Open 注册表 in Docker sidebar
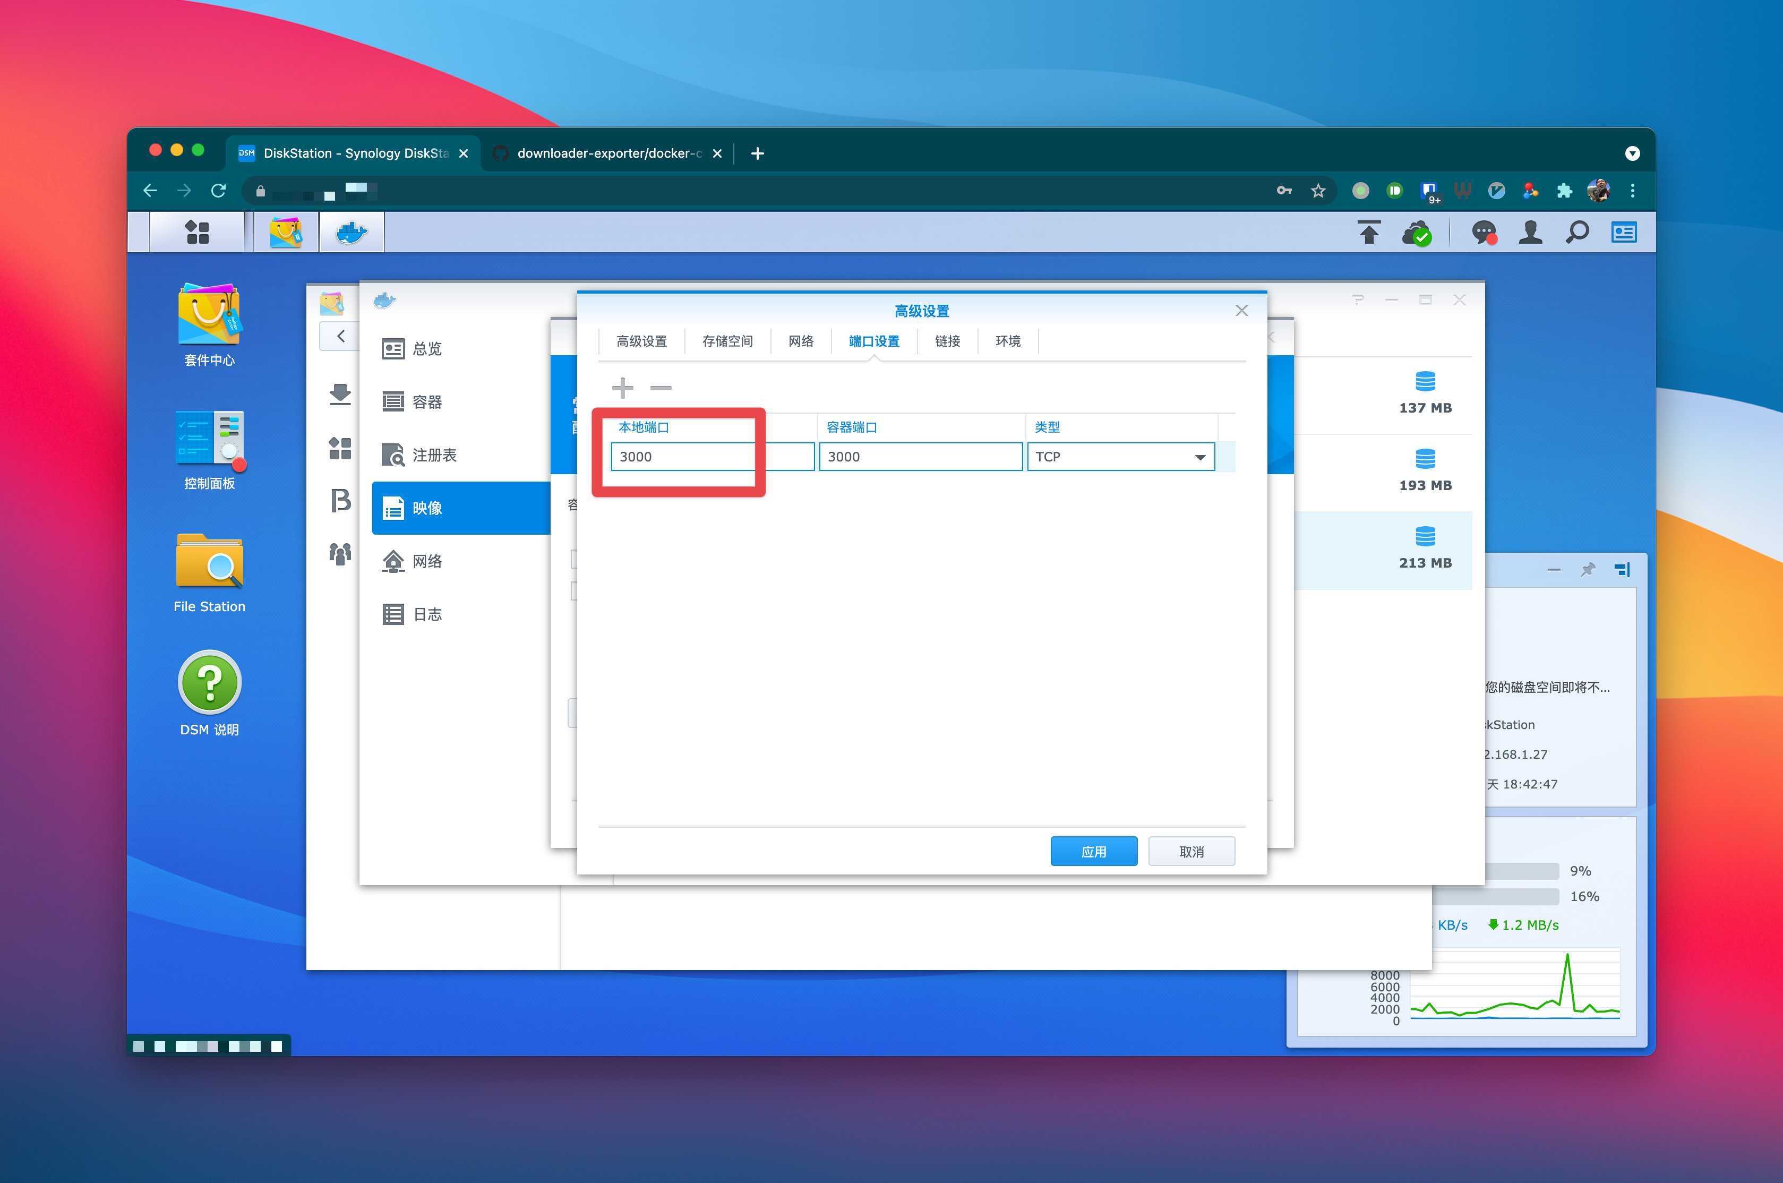 pyautogui.click(x=461, y=455)
